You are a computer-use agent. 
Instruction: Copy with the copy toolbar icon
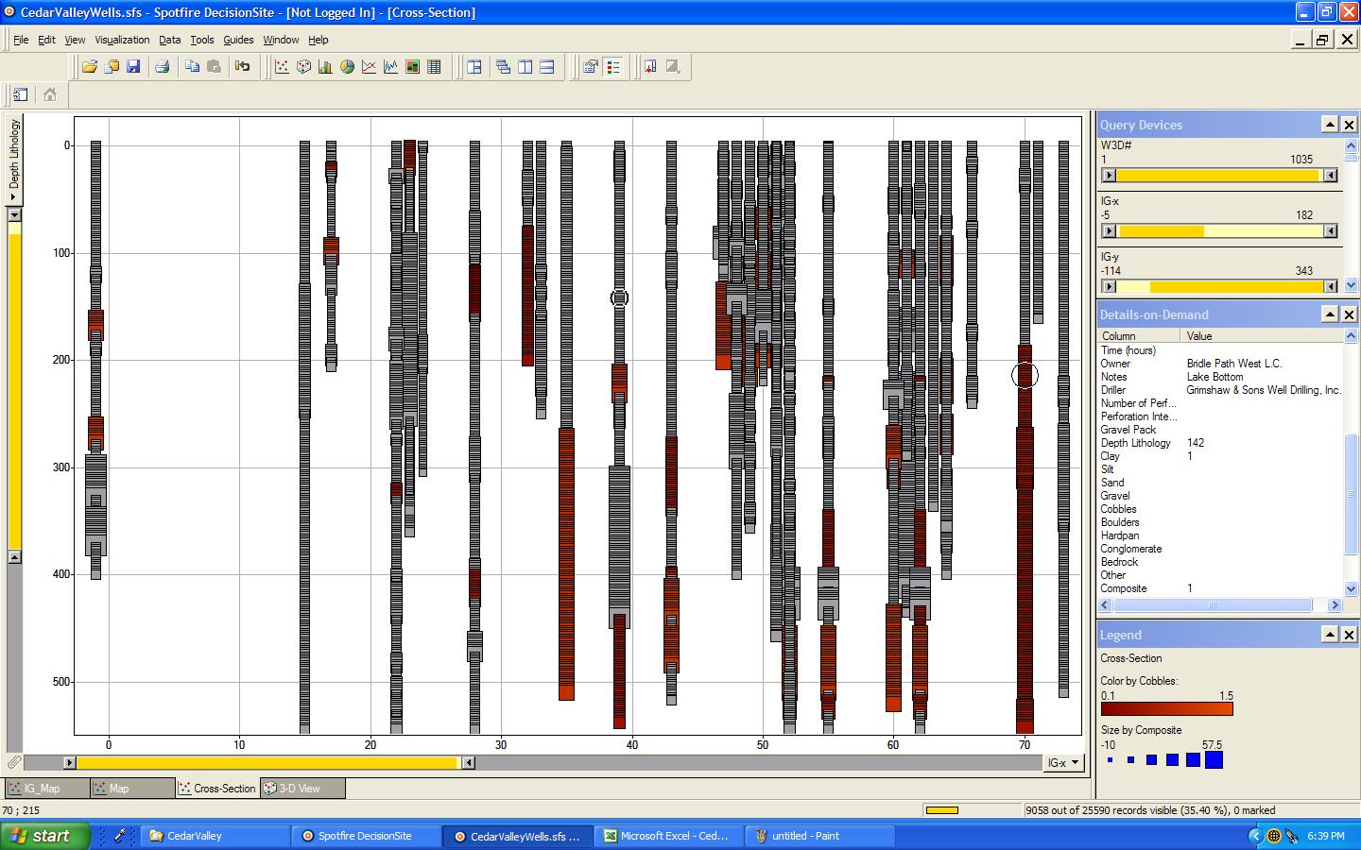192,67
